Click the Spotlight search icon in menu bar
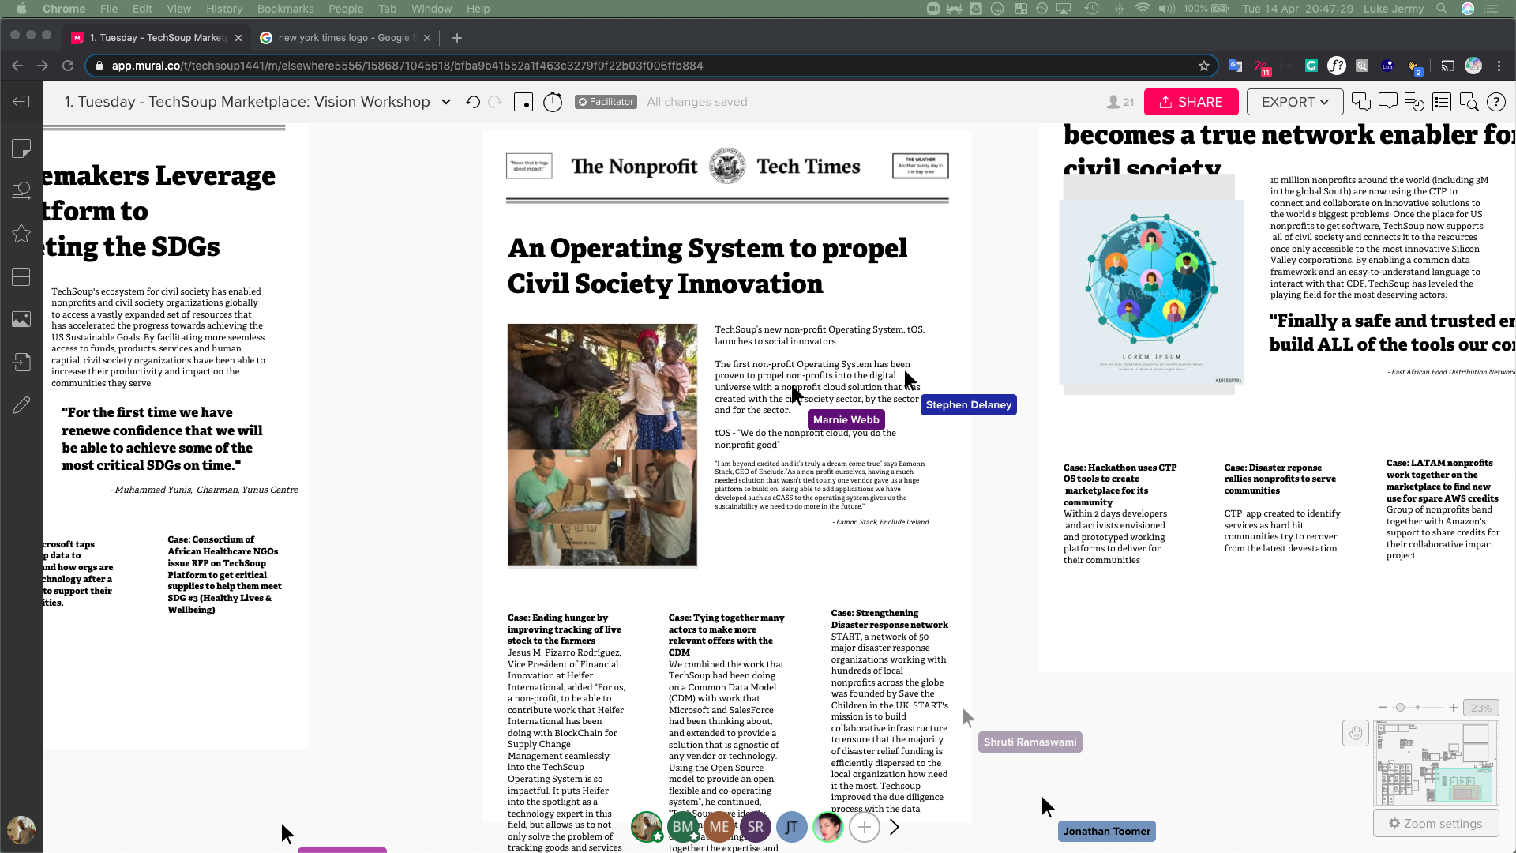The width and height of the screenshot is (1516, 853). pyautogui.click(x=1442, y=9)
